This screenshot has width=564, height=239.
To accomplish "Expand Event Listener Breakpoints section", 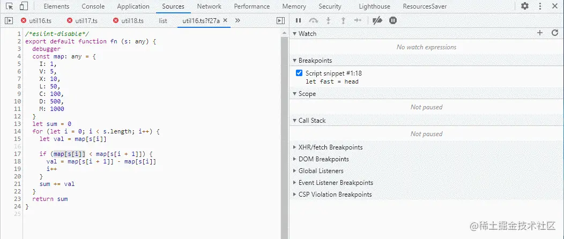I will [x=294, y=183].
